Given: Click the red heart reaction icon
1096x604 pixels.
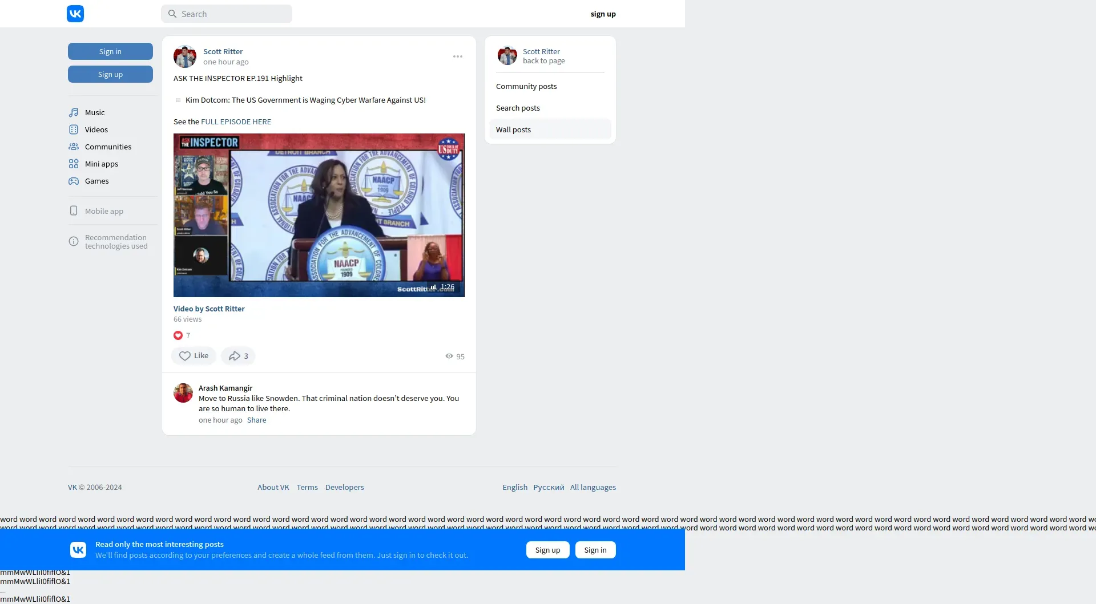Looking at the screenshot, I should tap(178, 335).
